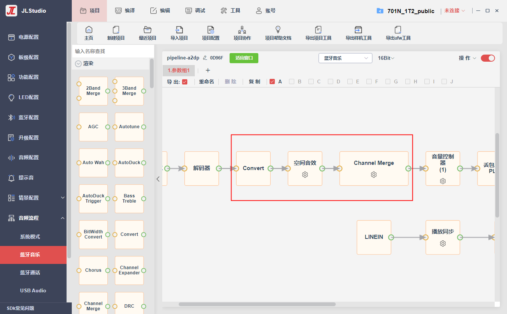The height and width of the screenshot is (314, 507).
Task: Click 重命名 to rename parameter group
Action: (206, 81)
